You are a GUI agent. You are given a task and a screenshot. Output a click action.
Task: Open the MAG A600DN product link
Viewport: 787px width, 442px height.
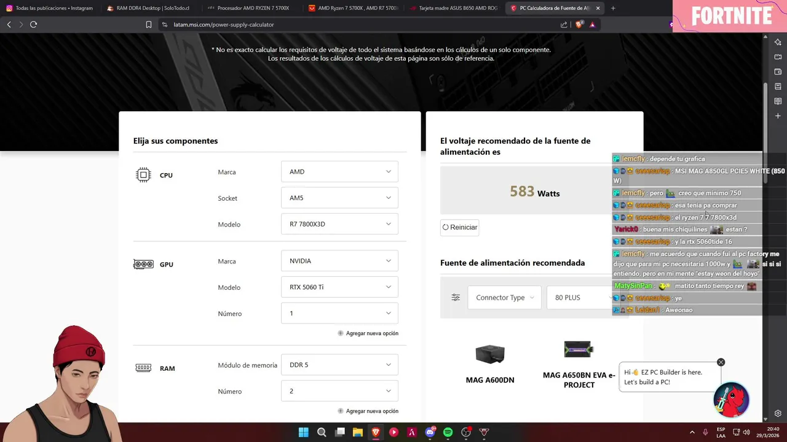490,380
